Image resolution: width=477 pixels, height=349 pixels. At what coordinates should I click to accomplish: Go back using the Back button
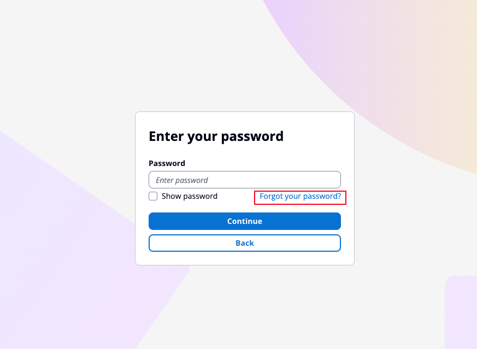tap(244, 243)
